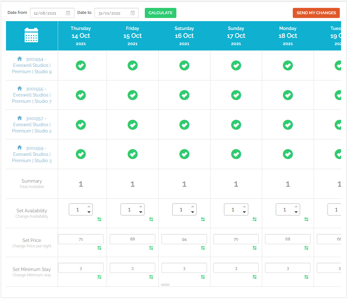Click the copy arrows under Saturday's price
This screenshot has width=348, height=300.
point(203,248)
